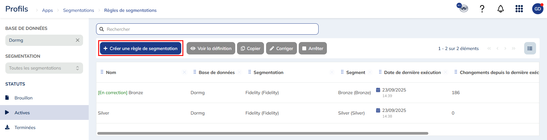Open the apps grid launcher
This screenshot has height=140, width=547.
[x=519, y=9]
